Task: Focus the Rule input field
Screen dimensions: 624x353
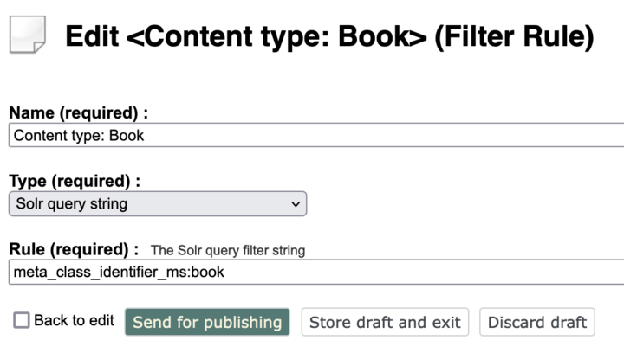Action: tap(316, 272)
